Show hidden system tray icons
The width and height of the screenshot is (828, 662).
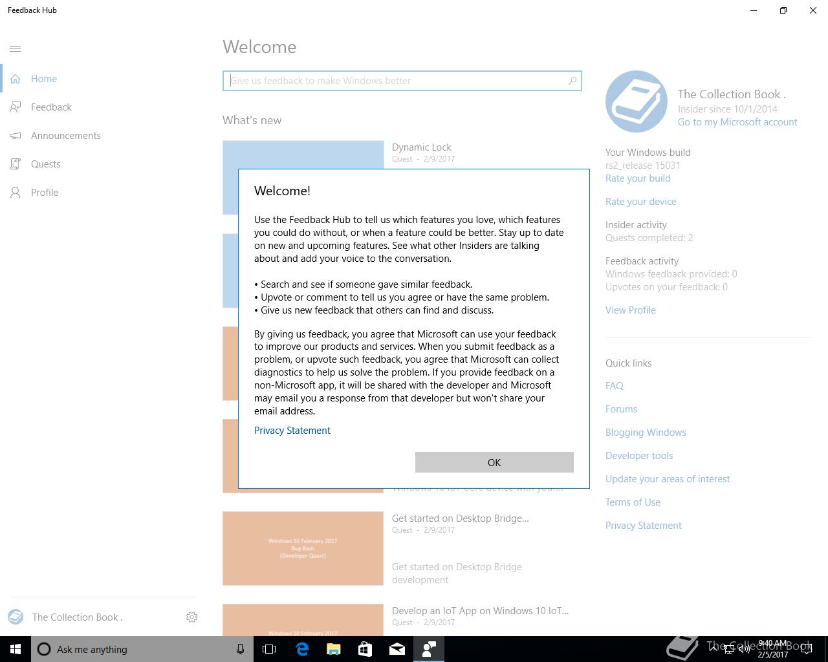coord(713,649)
